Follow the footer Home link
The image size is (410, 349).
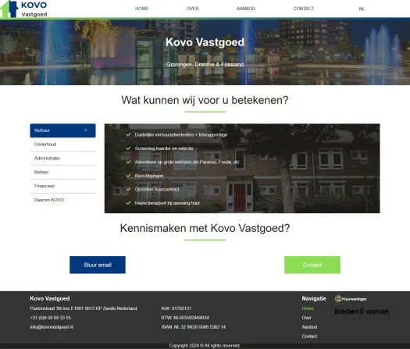click(x=308, y=308)
